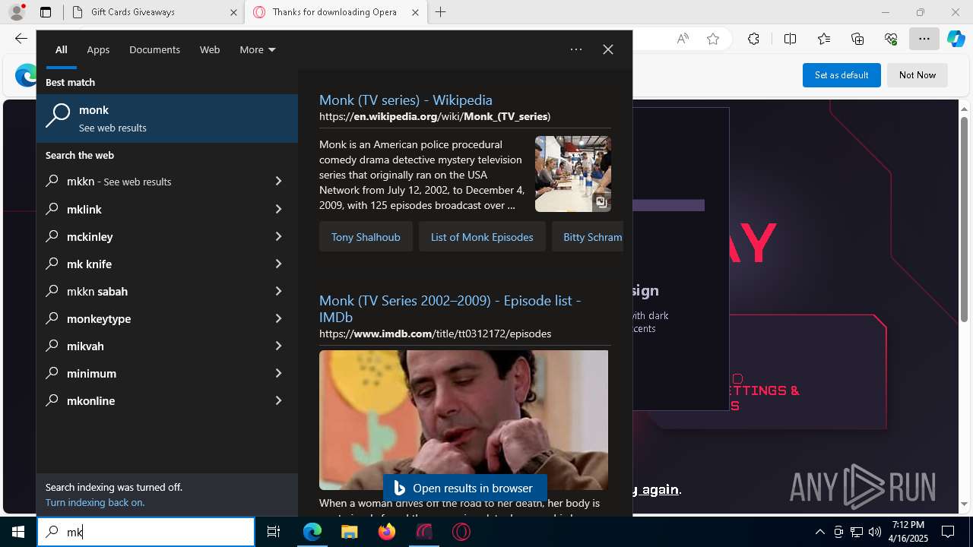
Task: Open taskbar clock and date
Action: click(x=908, y=532)
